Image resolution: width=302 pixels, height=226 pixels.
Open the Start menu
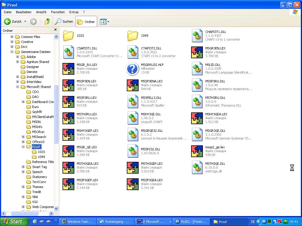[14, 222]
